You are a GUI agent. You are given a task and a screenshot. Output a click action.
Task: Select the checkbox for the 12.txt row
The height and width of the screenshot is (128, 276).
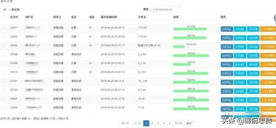point(3,99)
